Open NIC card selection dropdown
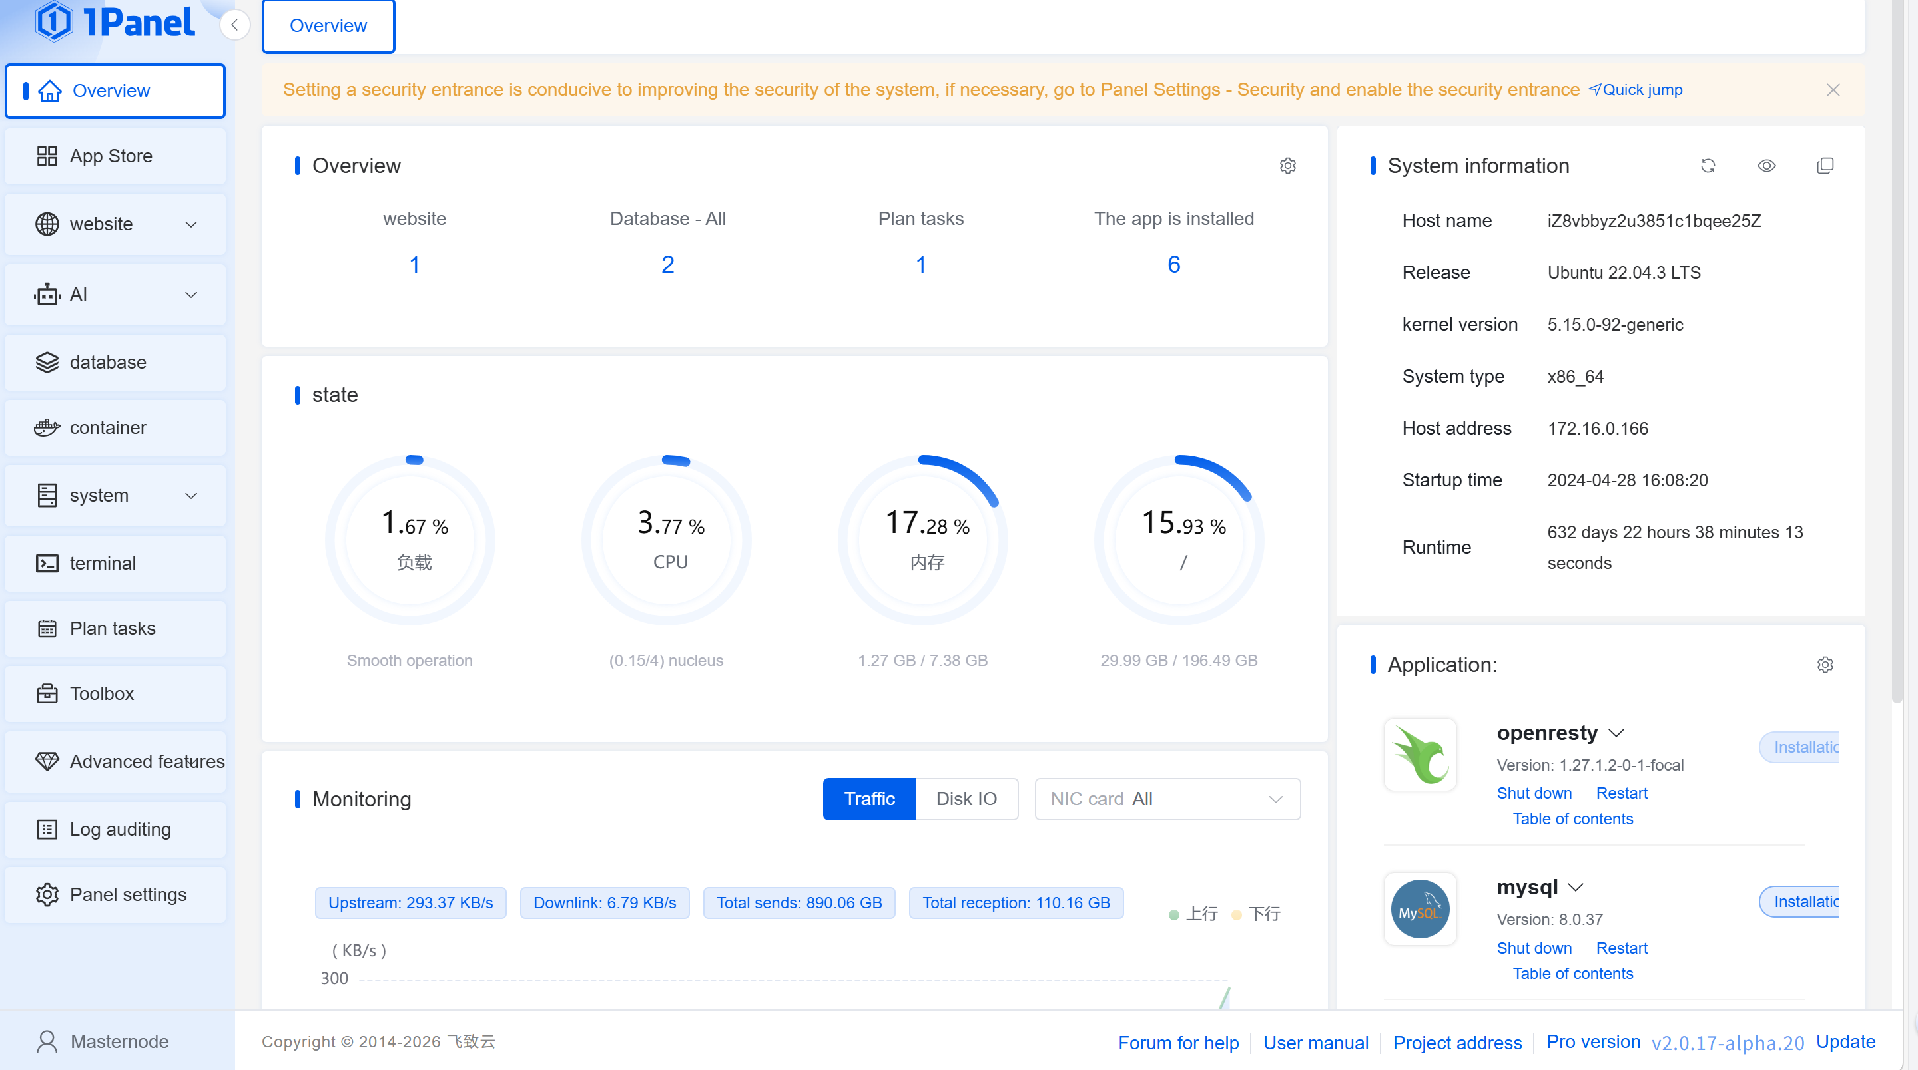This screenshot has width=1918, height=1070. coord(1167,799)
